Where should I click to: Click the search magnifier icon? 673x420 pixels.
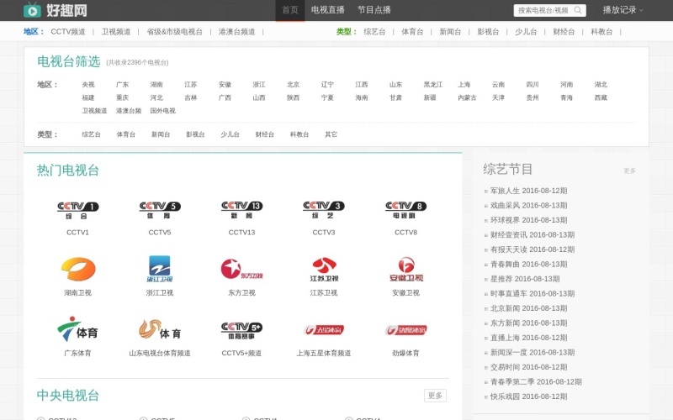578,10
